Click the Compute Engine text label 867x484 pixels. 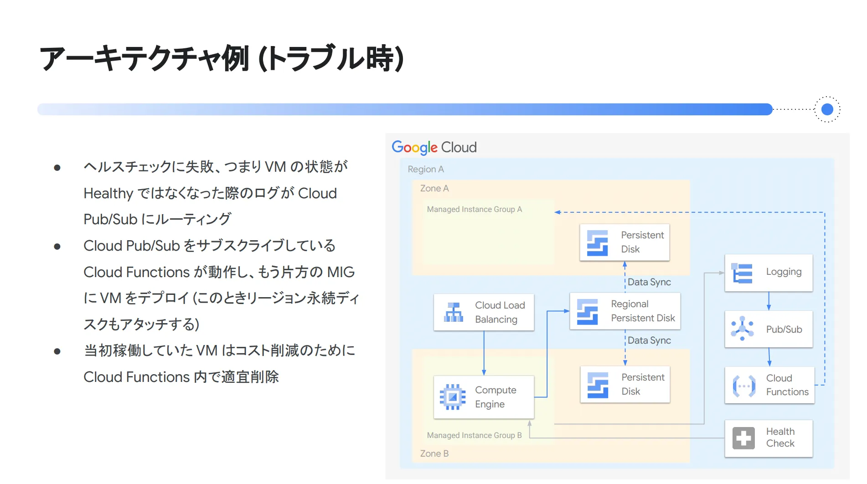495,397
